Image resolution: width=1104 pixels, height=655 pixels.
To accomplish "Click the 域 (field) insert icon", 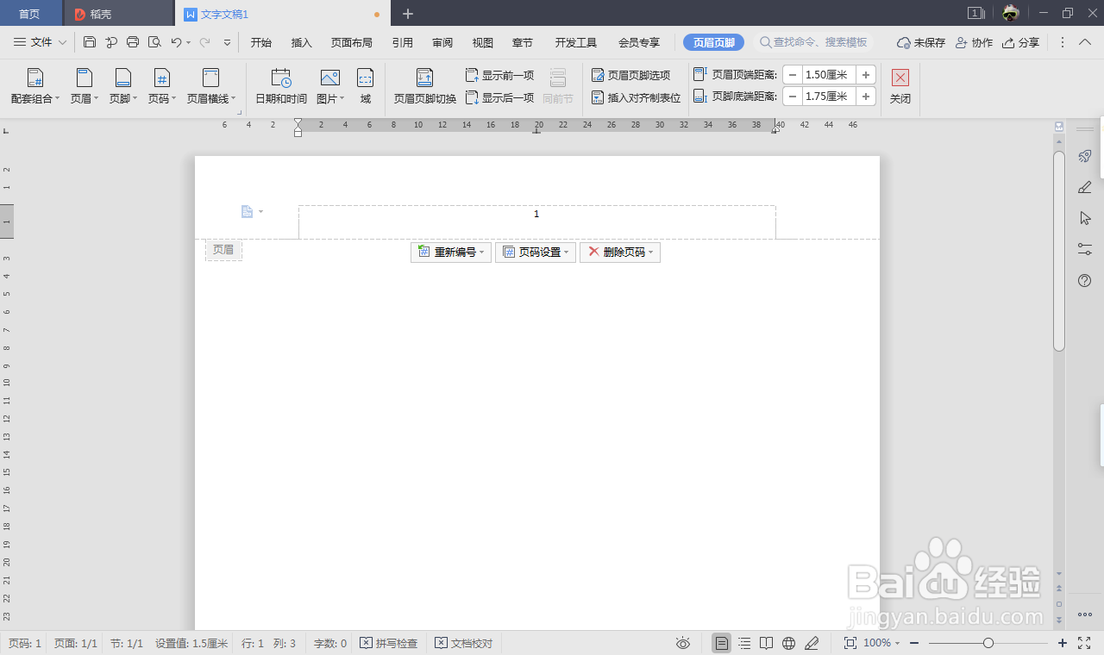I will [x=366, y=86].
